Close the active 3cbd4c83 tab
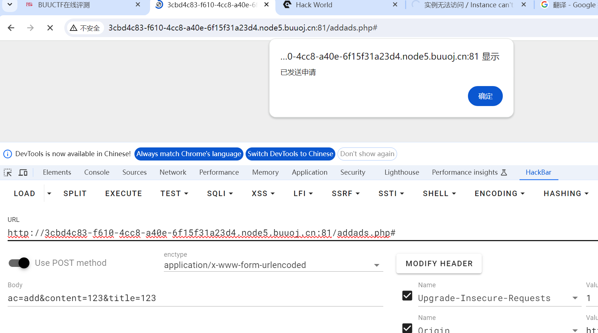 tap(266, 5)
